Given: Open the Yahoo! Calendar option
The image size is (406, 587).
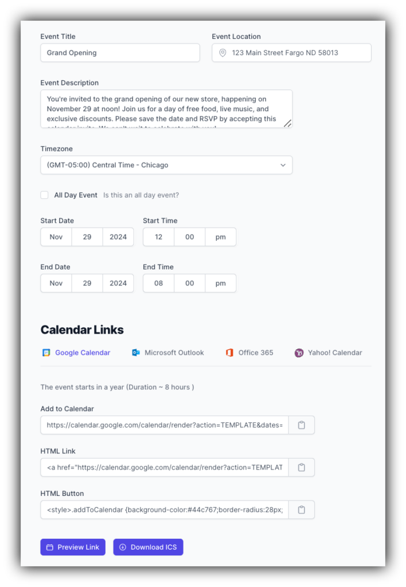Looking at the screenshot, I should point(298,353).
